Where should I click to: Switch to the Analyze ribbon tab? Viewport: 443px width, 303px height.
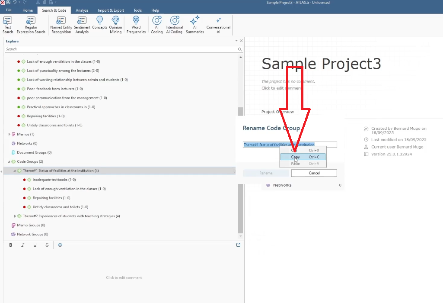click(x=82, y=10)
